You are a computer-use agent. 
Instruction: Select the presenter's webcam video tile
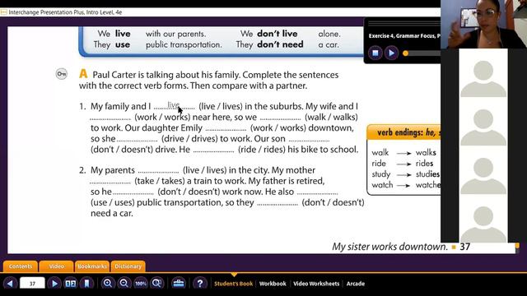pyautogui.click(x=483, y=24)
